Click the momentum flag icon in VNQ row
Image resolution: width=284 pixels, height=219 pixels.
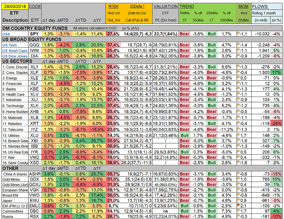point(239,157)
